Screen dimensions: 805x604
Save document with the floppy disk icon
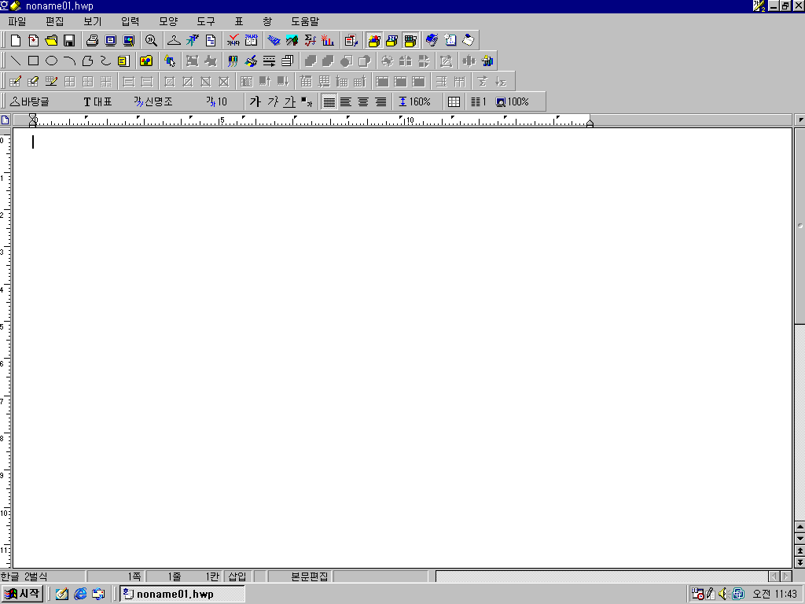click(x=69, y=41)
